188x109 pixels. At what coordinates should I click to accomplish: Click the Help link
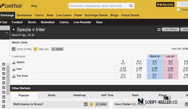coord(34,6)
